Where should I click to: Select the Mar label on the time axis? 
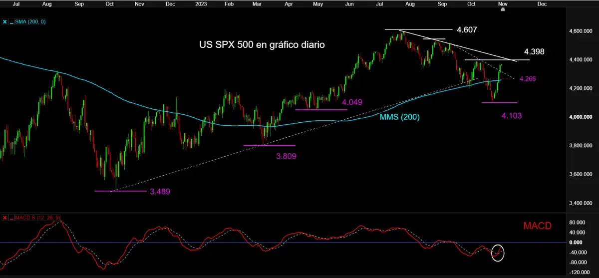point(258,4)
